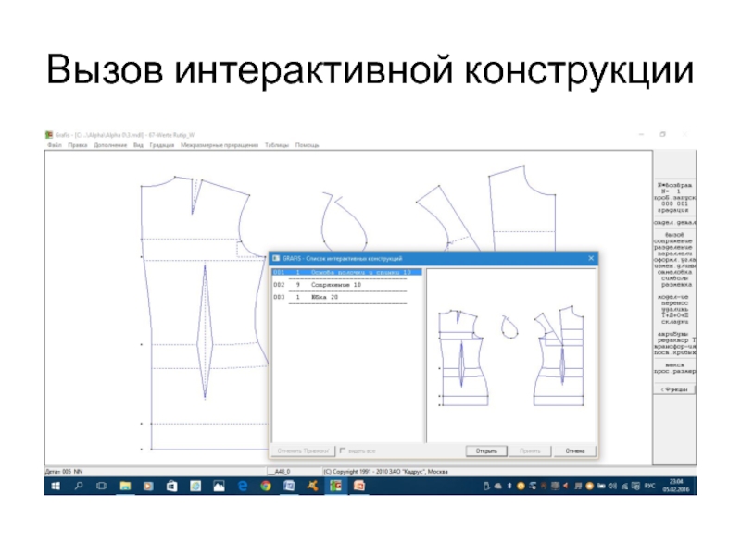Open the Store icon on the taskbar
This screenshot has height=555, width=741.
[171, 487]
